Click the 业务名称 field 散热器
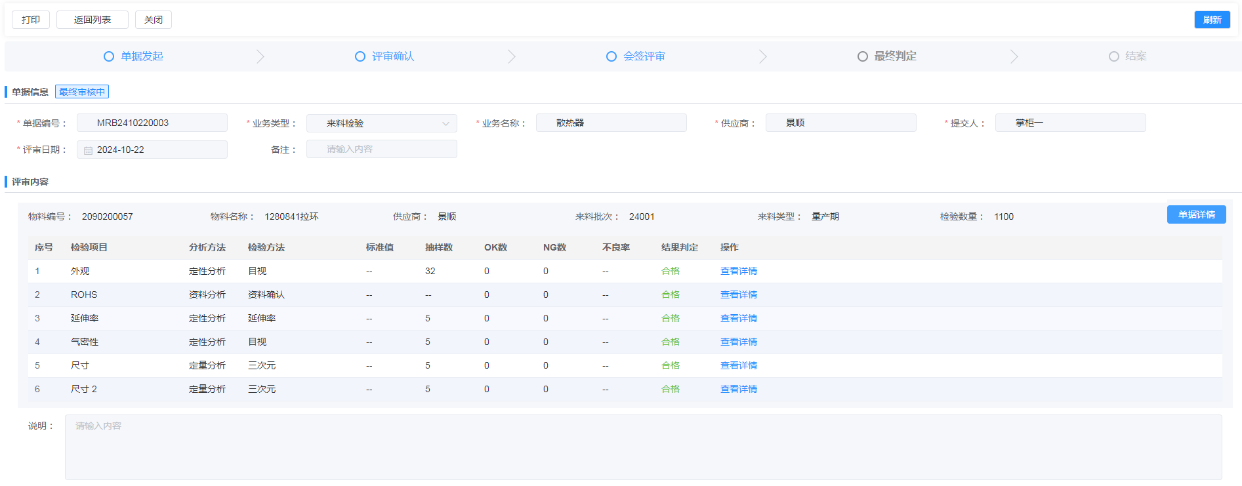This screenshot has width=1242, height=486. pyautogui.click(x=611, y=123)
